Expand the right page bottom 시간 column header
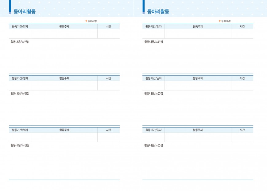267x191 pixels. tap(242, 130)
